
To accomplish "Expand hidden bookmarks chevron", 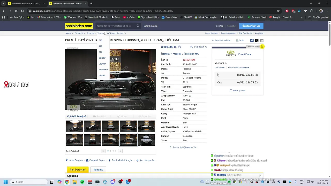I will 302,17.
